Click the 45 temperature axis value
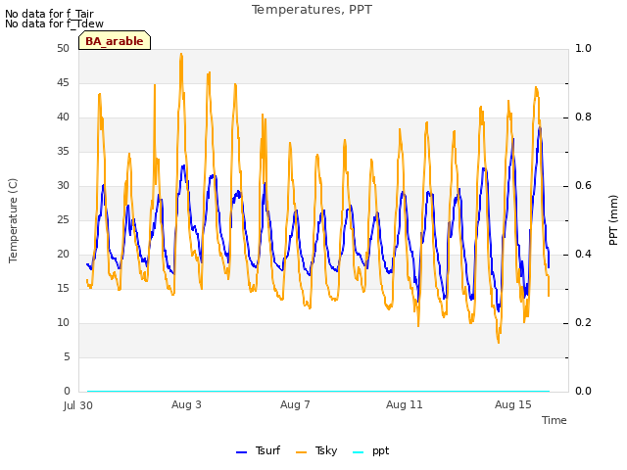 63,82
